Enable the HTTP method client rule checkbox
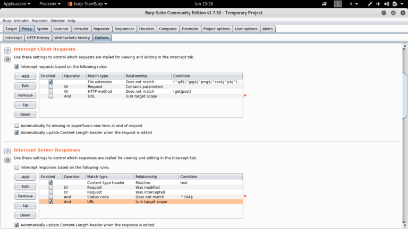408x229 pixels. coord(50,91)
